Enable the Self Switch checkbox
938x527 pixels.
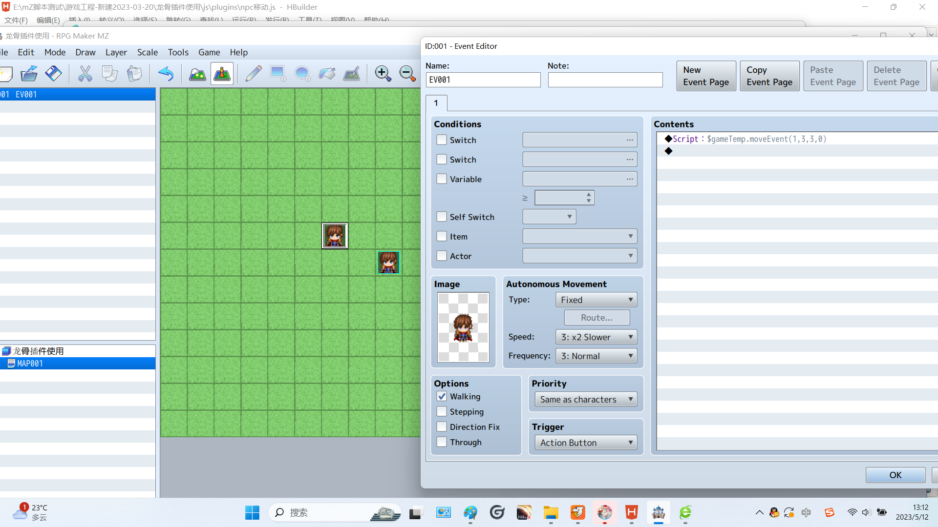tap(442, 217)
